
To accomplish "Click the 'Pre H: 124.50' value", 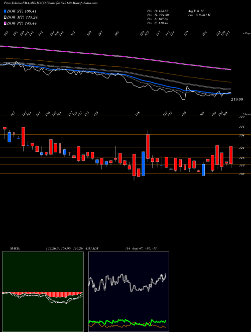I will [x=158, y=15].
